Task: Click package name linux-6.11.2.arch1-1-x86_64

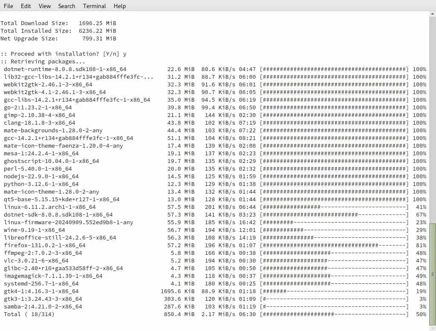Action: pos(49,207)
